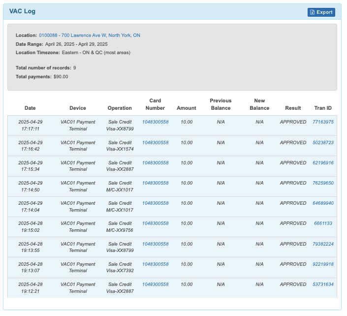Click card number in the 19:13:55 row
The width and height of the screenshot is (347, 316).
click(x=156, y=244)
